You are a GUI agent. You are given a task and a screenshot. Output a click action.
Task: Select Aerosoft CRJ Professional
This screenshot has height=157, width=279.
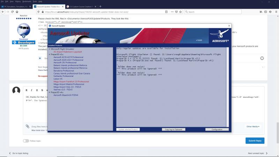(65, 63)
